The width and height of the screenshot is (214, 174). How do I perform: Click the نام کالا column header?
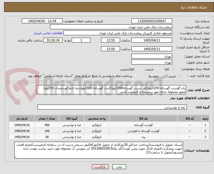point(143,118)
